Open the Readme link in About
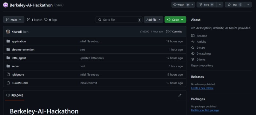Image resolution: width=256 pixels, height=115 pixels. tap(199, 36)
